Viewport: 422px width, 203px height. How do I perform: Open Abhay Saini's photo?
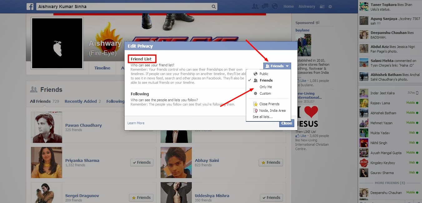[176, 163]
